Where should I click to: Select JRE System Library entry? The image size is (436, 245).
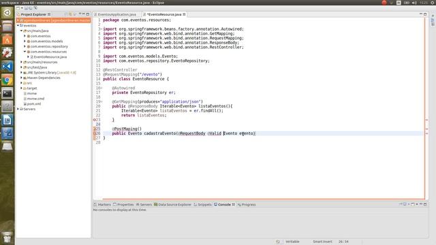[50, 73]
